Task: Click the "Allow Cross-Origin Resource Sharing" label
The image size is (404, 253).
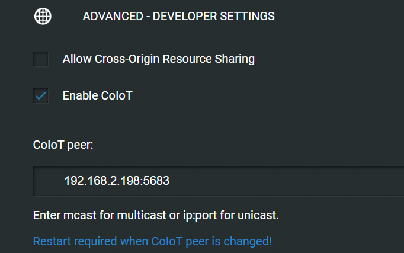Action: coord(158,59)
